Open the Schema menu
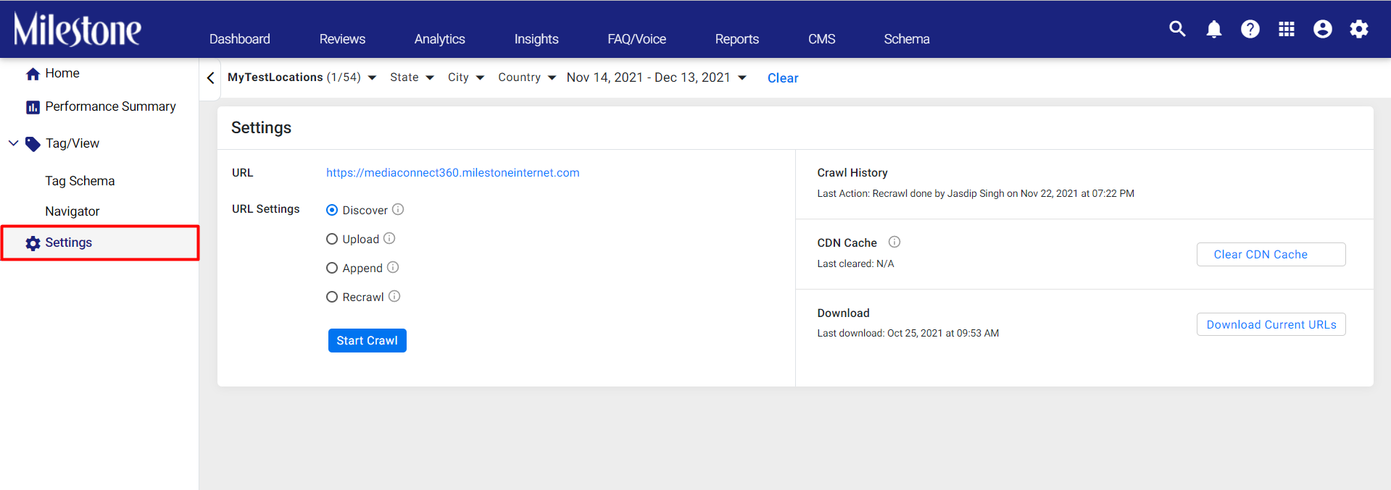 [907, 39]
